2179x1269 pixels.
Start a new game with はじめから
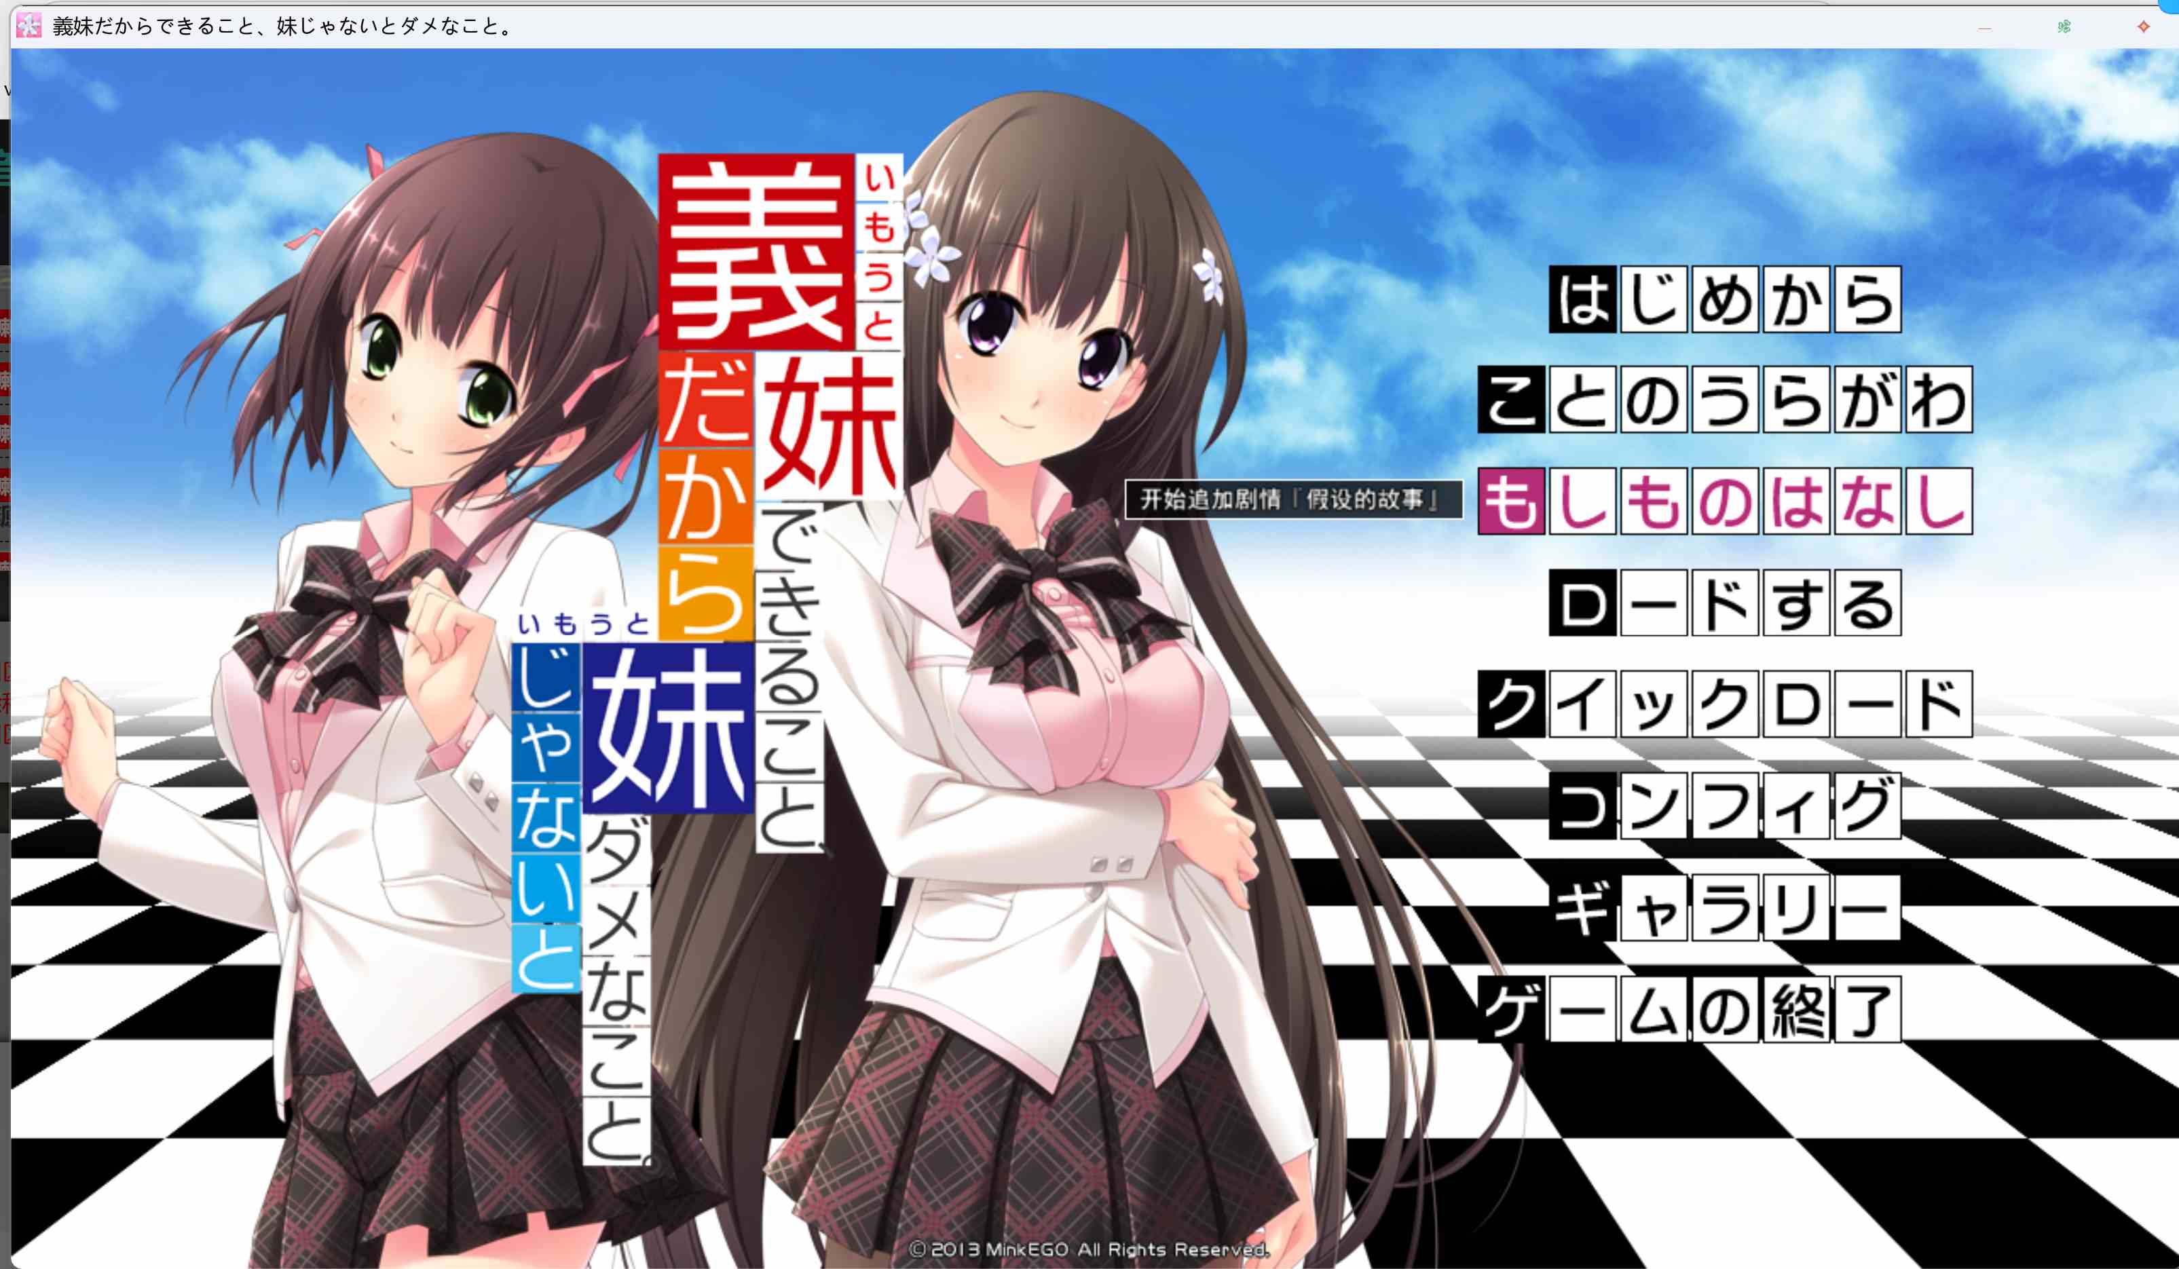(x=1724, y=300)
